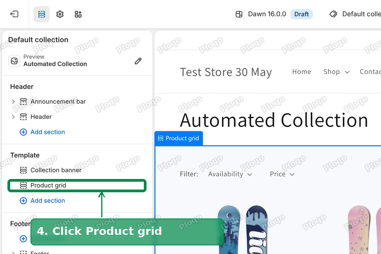This screenshot has width=381, height=254.
Task: Click the plus icon under Header group
Action: [23, 132]
